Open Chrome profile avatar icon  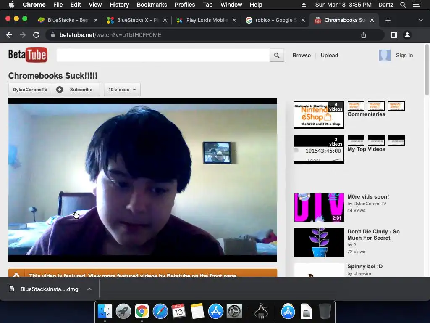407,35
